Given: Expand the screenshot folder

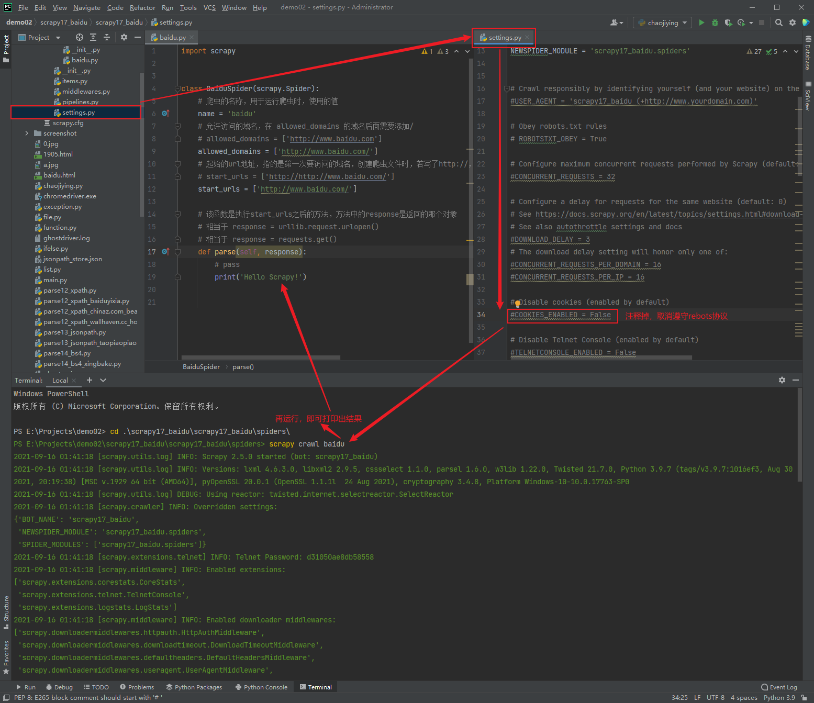Looking at the screenshot, I should click(27, 133).
